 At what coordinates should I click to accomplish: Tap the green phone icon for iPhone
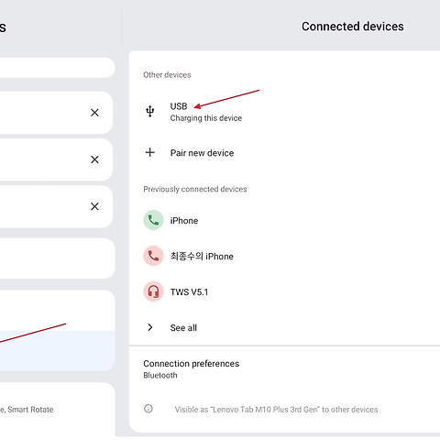click(x=153, y=220)
